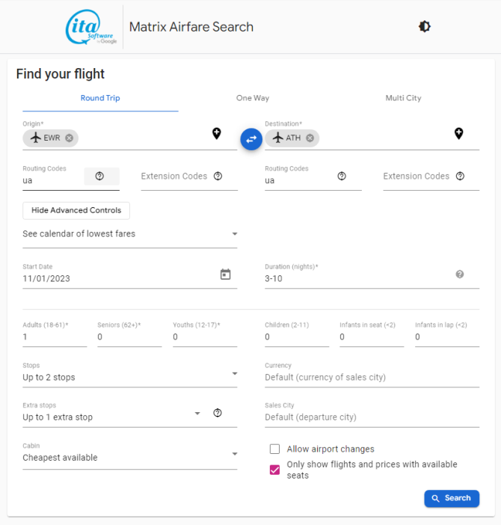The image size is (501, 525).
Task: Remove the EWR origin chip
Action: 70,138
